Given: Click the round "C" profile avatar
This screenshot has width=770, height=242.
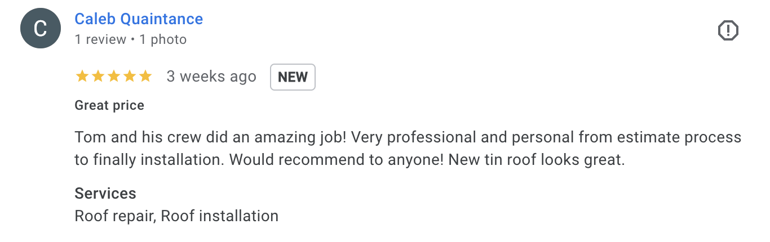Looking at the screenshot, I should [40, 29].
